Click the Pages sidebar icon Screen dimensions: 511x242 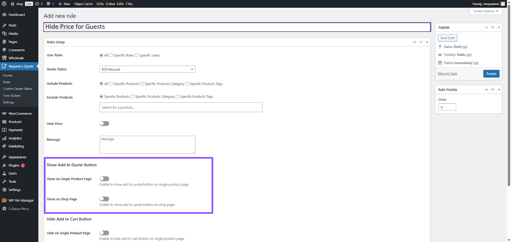pyautogui.click(x=4, y=42)
